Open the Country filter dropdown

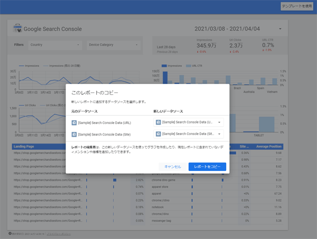coord(55,45)
